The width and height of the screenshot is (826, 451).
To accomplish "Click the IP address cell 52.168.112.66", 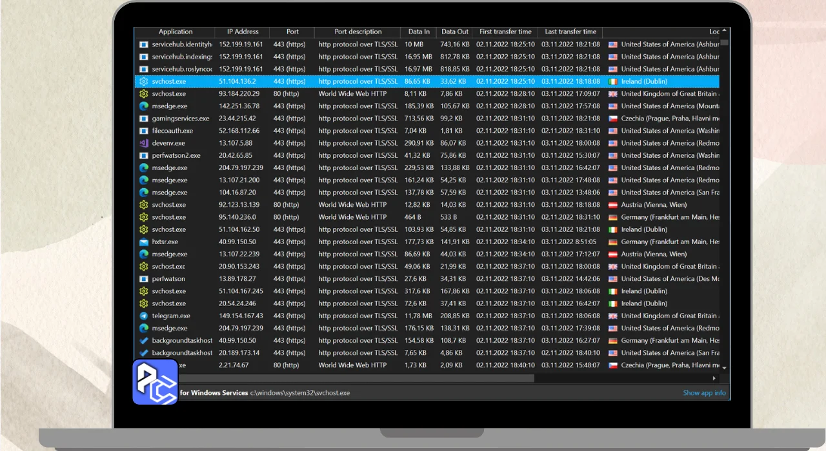I will point(239,131).
